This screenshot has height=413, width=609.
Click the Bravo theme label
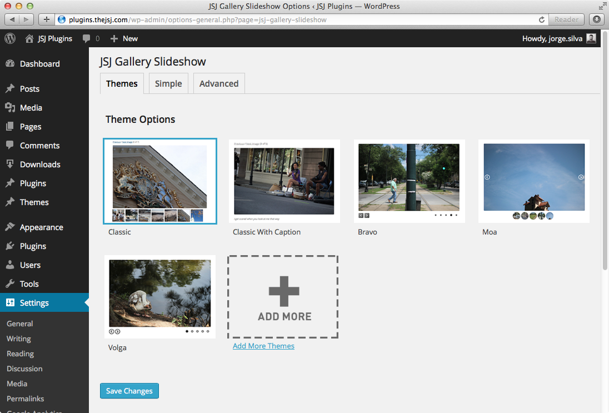pyautogui.click(x=367, y=232)
